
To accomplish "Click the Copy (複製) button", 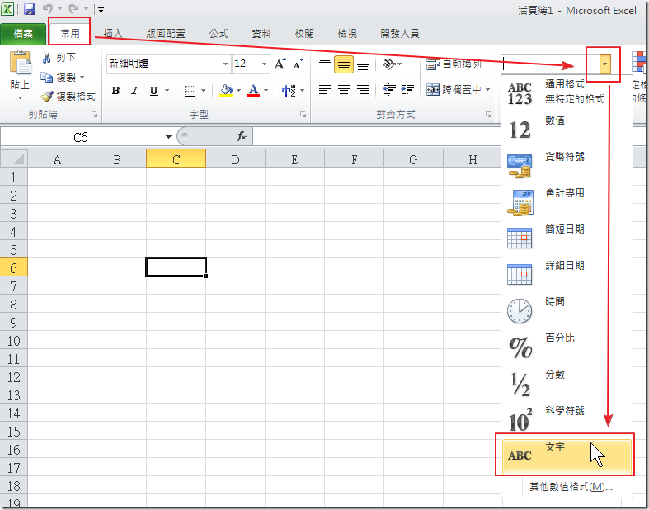I will [x=62, y=77].
